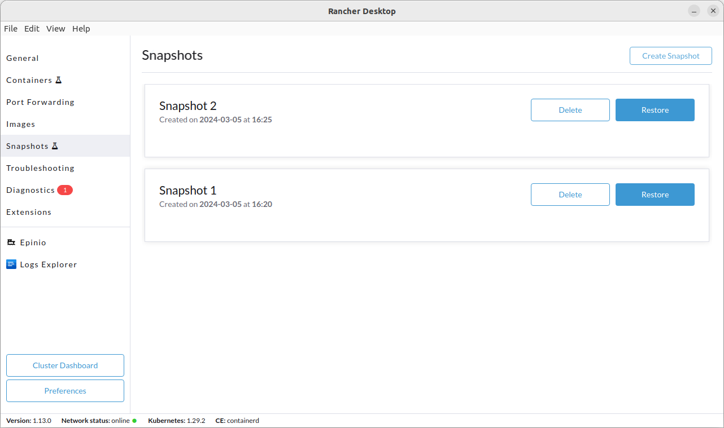The width and height of the screenshot is (724, 428).
Task: Click the Logs Explorer blue icon
Action: coord(11,264)
